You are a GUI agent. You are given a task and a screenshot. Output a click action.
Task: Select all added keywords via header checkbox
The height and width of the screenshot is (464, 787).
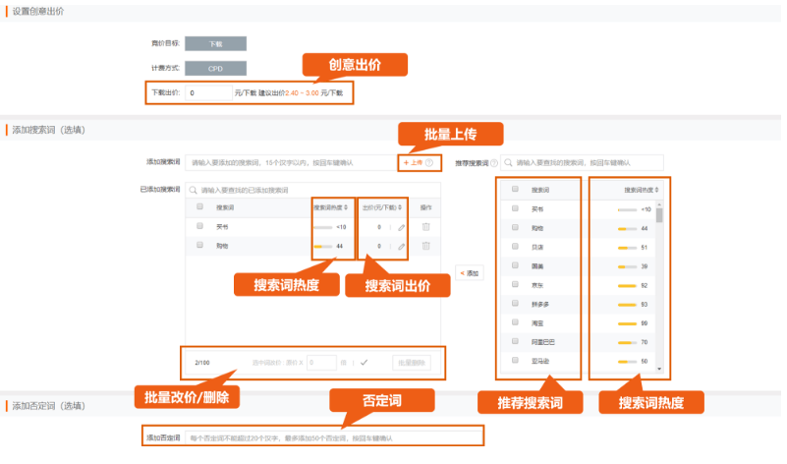tap(199, 206)
